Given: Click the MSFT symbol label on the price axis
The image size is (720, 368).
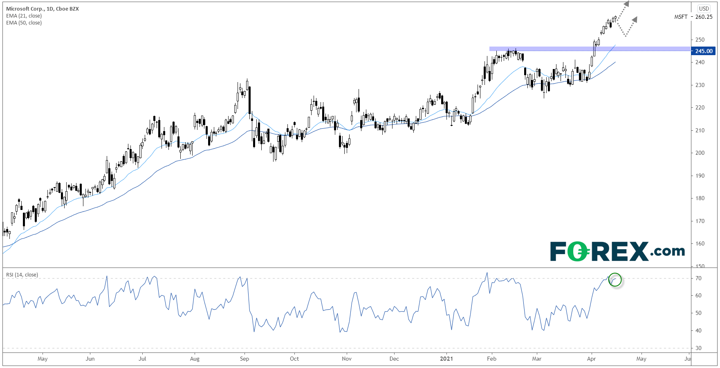Looking at the screenshot, I should (x=681, y=17).
